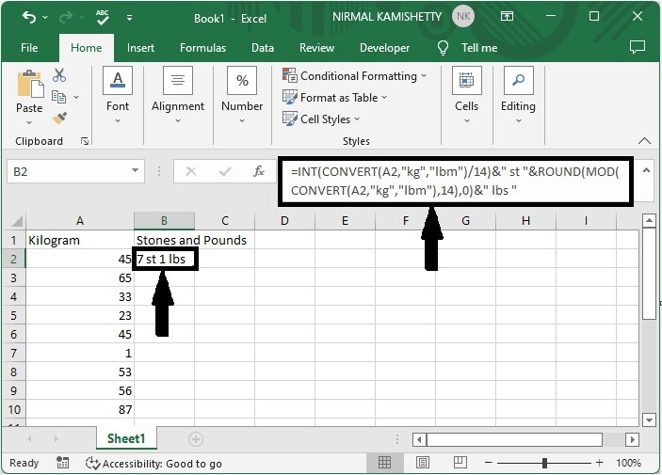Cancel formula entry with X icon
The width and height of the screenshot is (662, 475).
point(191,171)
